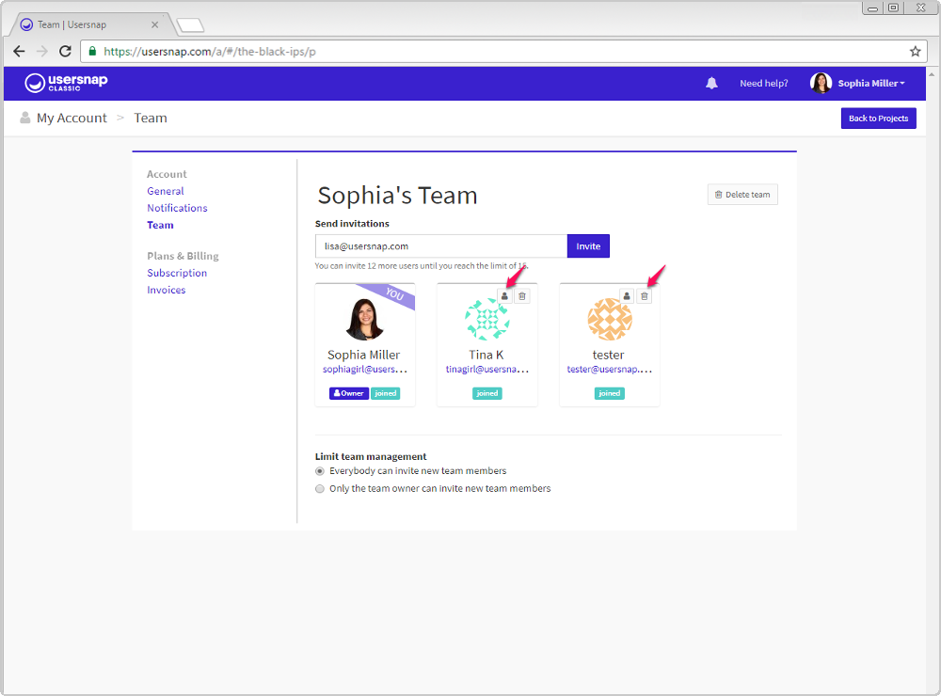Viewport: 941px width, 696px height.
Task: Select Only the team owner can invite
Action: [320, 489]
